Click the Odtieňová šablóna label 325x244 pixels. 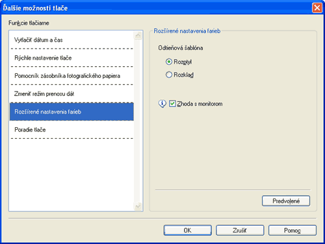tap(181, 48)
